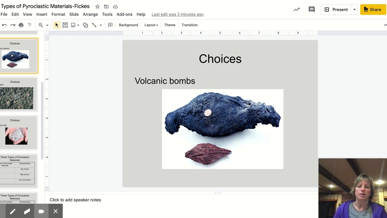Toggle the webcam camera icon

pos(41,211)
